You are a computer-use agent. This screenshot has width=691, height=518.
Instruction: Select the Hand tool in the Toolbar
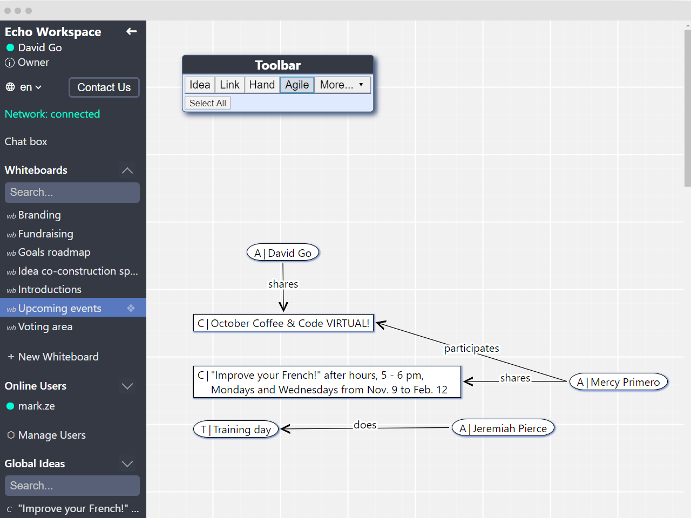point(262,85)
